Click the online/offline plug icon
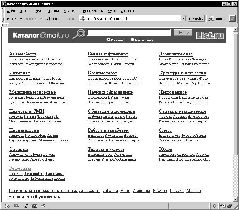This screenshot has height=210, width=239. [214, 206]
